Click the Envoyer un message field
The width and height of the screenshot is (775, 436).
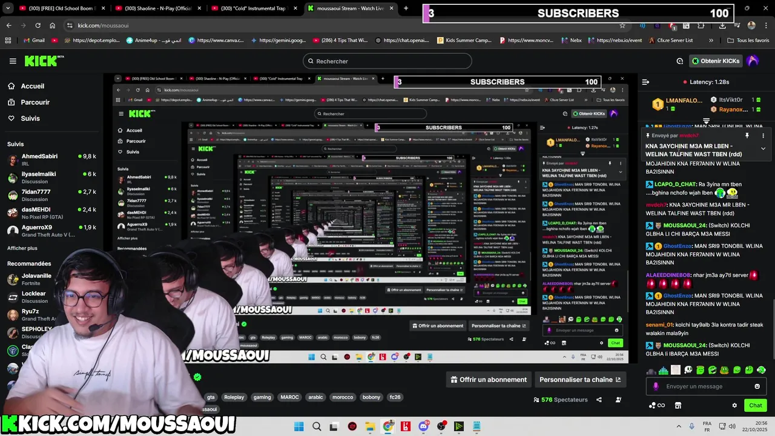point(705,386)
